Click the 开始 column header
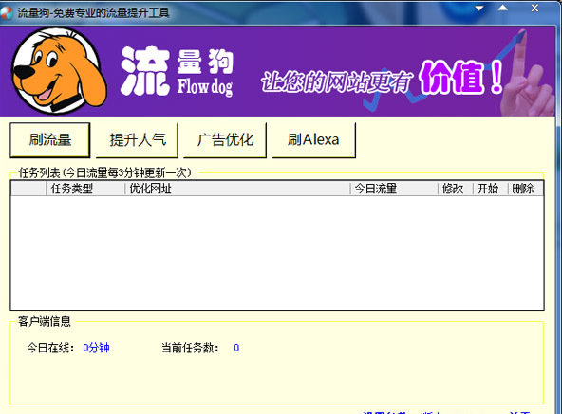Viewport: 562px width, 414px height. point(491,189)
